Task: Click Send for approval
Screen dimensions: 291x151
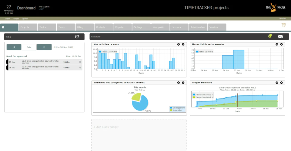Action: (x=16, y=56)
